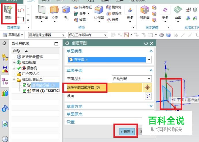This screenshot has width=199, height=142.
Task: Click the delete face icon in 同步建模
Action: click(x=154, y=20)
